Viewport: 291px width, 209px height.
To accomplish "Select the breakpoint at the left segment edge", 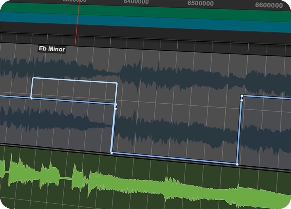I will pos(31,98).
